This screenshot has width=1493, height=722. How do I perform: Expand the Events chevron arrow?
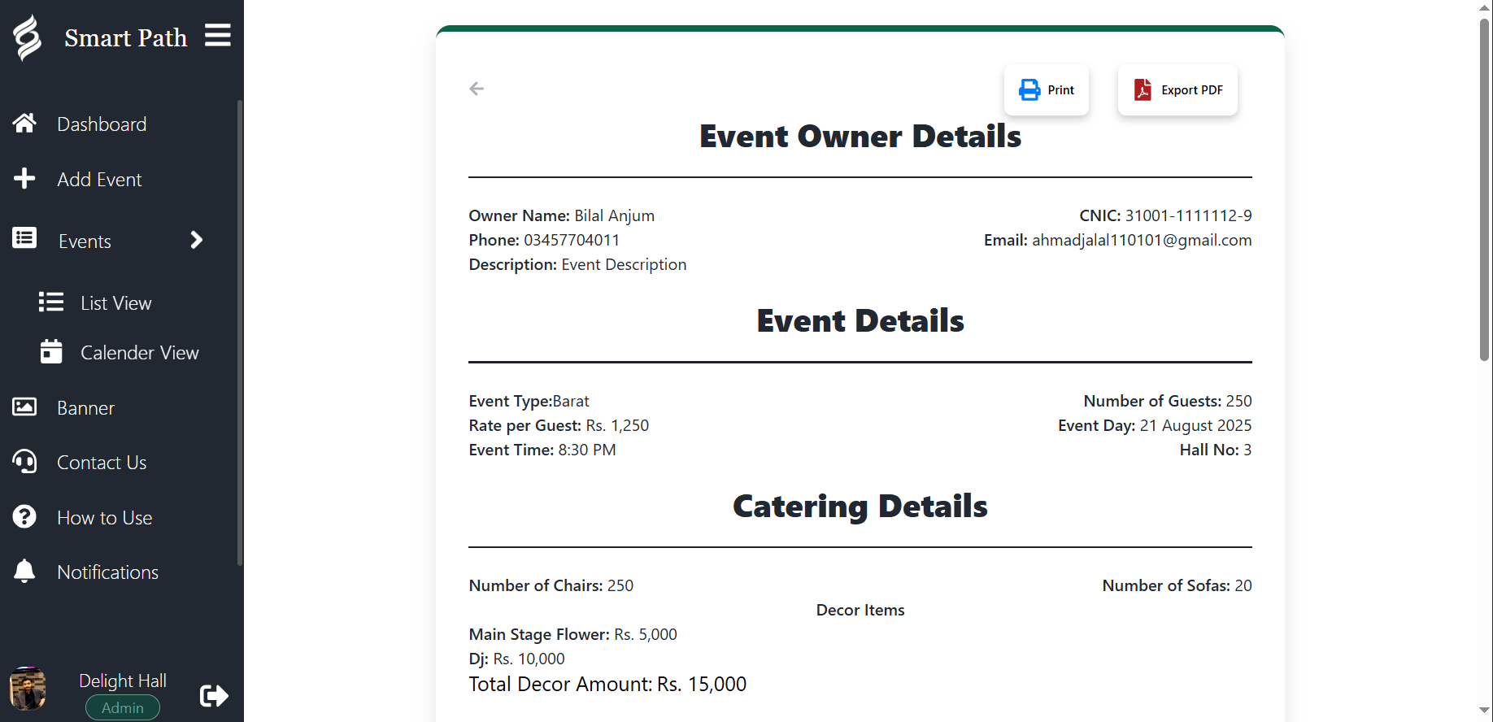[x=196, y=241]
